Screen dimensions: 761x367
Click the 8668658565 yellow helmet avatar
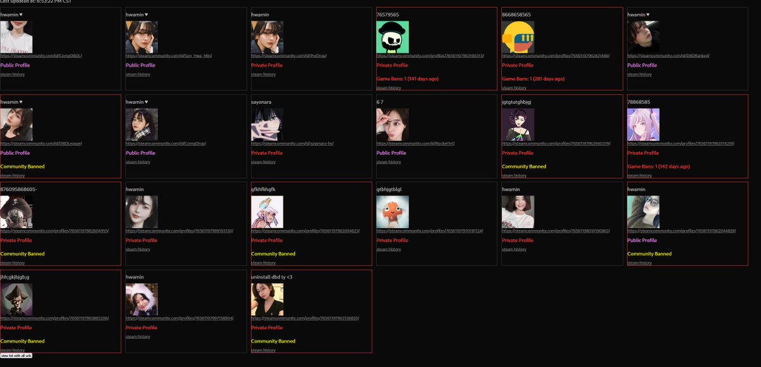pyautogui.click(x=517, y=37)
